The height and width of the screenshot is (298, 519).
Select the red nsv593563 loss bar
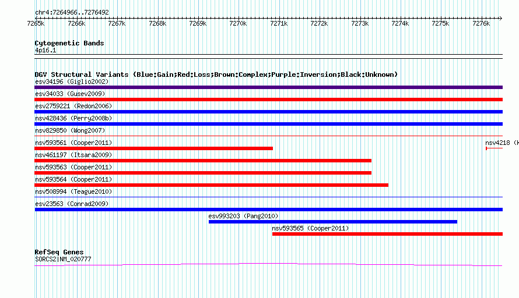(203, 173)
